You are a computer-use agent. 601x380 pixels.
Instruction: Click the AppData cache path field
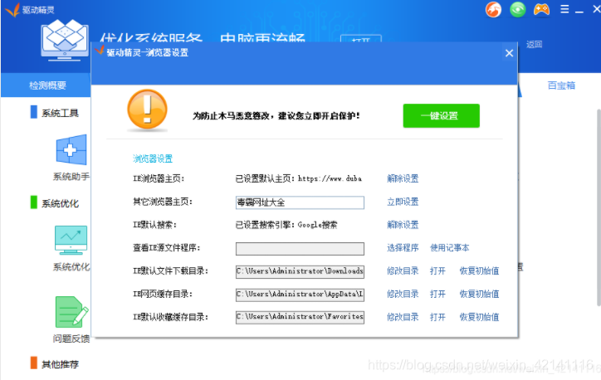click(300, 295)
